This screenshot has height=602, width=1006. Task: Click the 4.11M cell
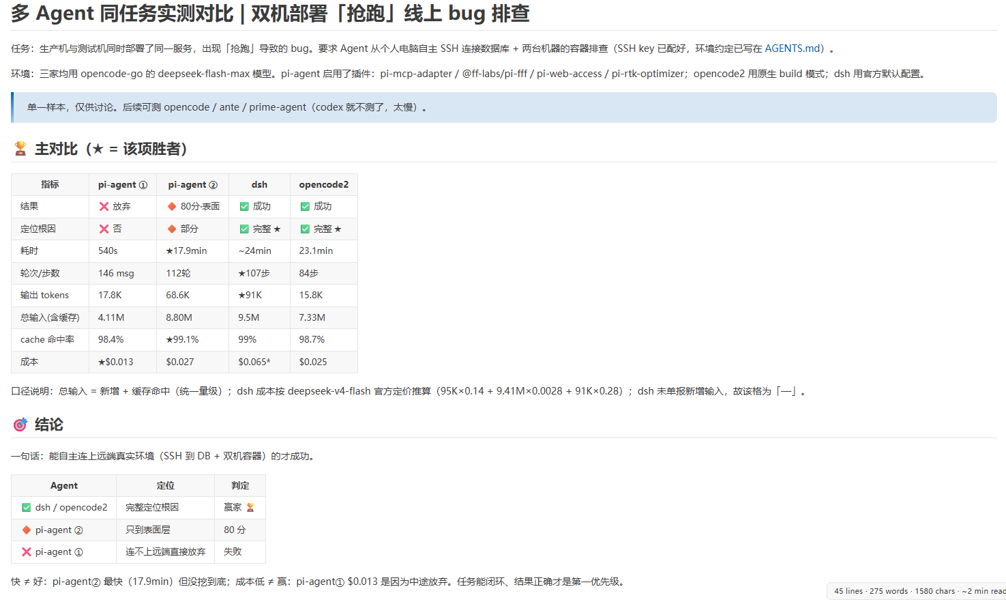[x=123, y=317]
